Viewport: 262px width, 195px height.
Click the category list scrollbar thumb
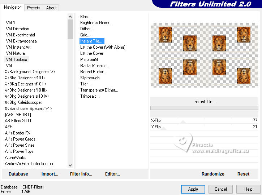click(x=70, y=29)
